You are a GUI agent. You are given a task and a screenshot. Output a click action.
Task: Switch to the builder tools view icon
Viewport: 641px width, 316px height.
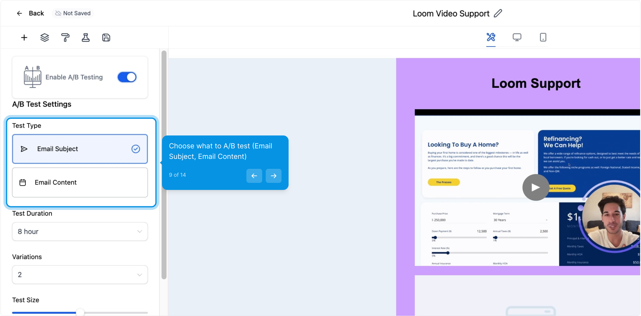tap(491, 37)
